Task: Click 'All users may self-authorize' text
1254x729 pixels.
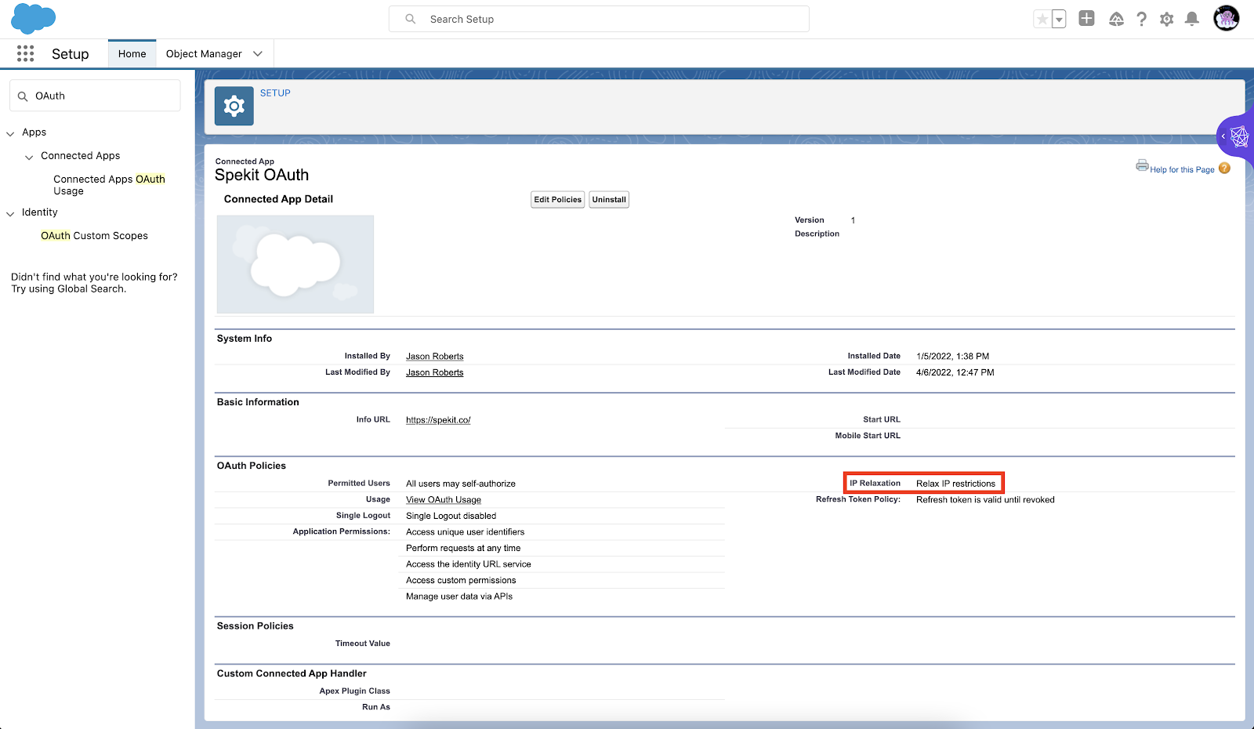Action: tap(461, 484)
